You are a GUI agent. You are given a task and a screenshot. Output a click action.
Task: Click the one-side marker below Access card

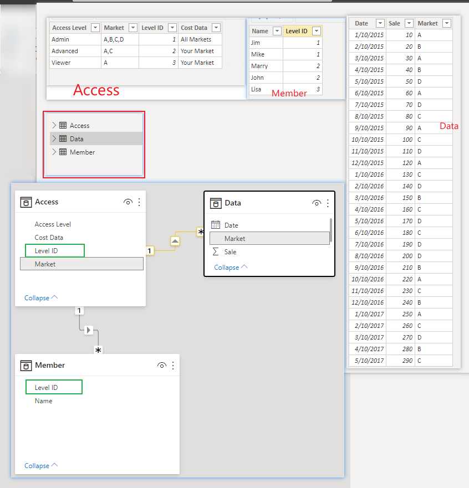[79, 311]
